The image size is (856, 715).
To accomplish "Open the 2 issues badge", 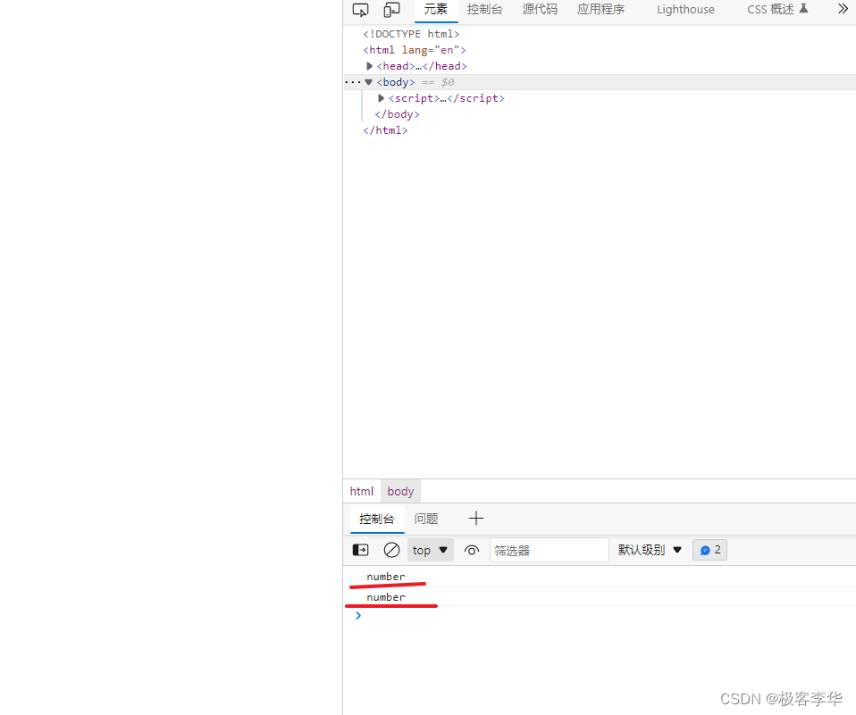I will coord(709,550).
